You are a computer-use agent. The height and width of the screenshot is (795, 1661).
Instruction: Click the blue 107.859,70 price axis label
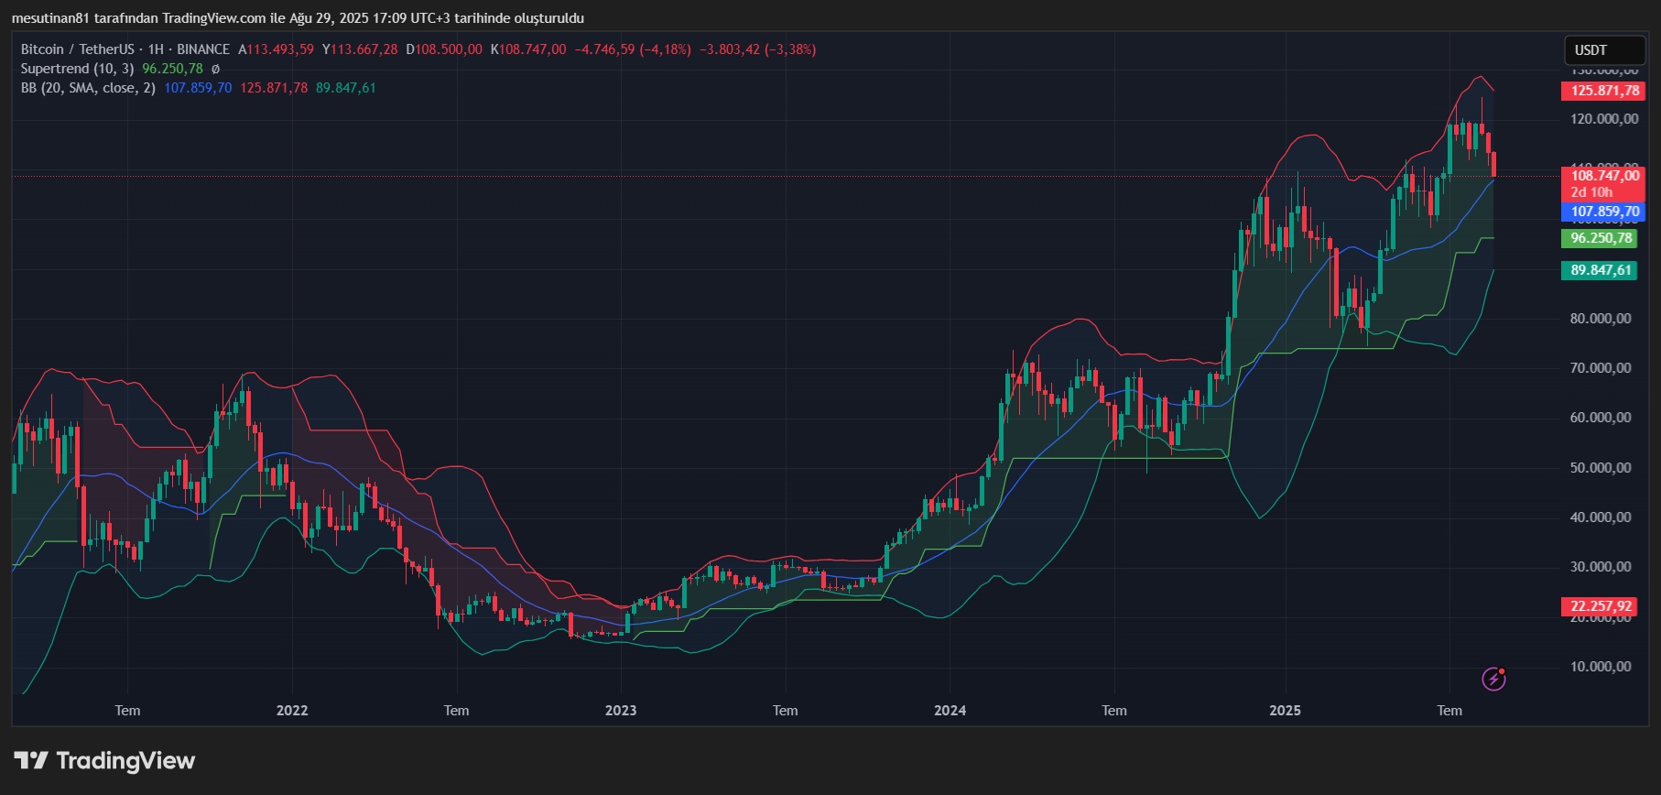(x=1603, y=212)
